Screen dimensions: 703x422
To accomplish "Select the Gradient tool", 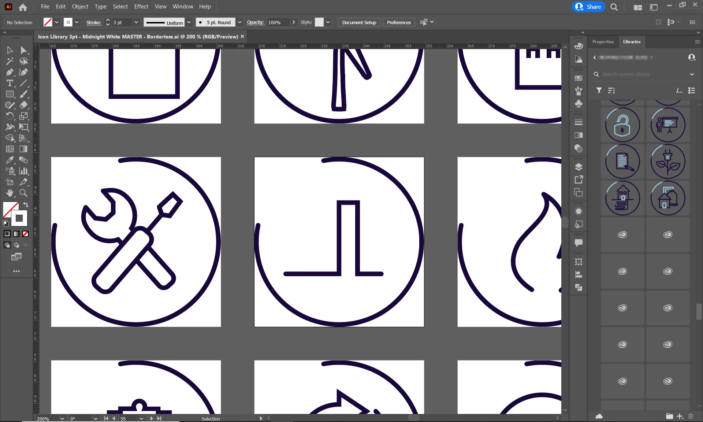I will click(x=23, y=149).
